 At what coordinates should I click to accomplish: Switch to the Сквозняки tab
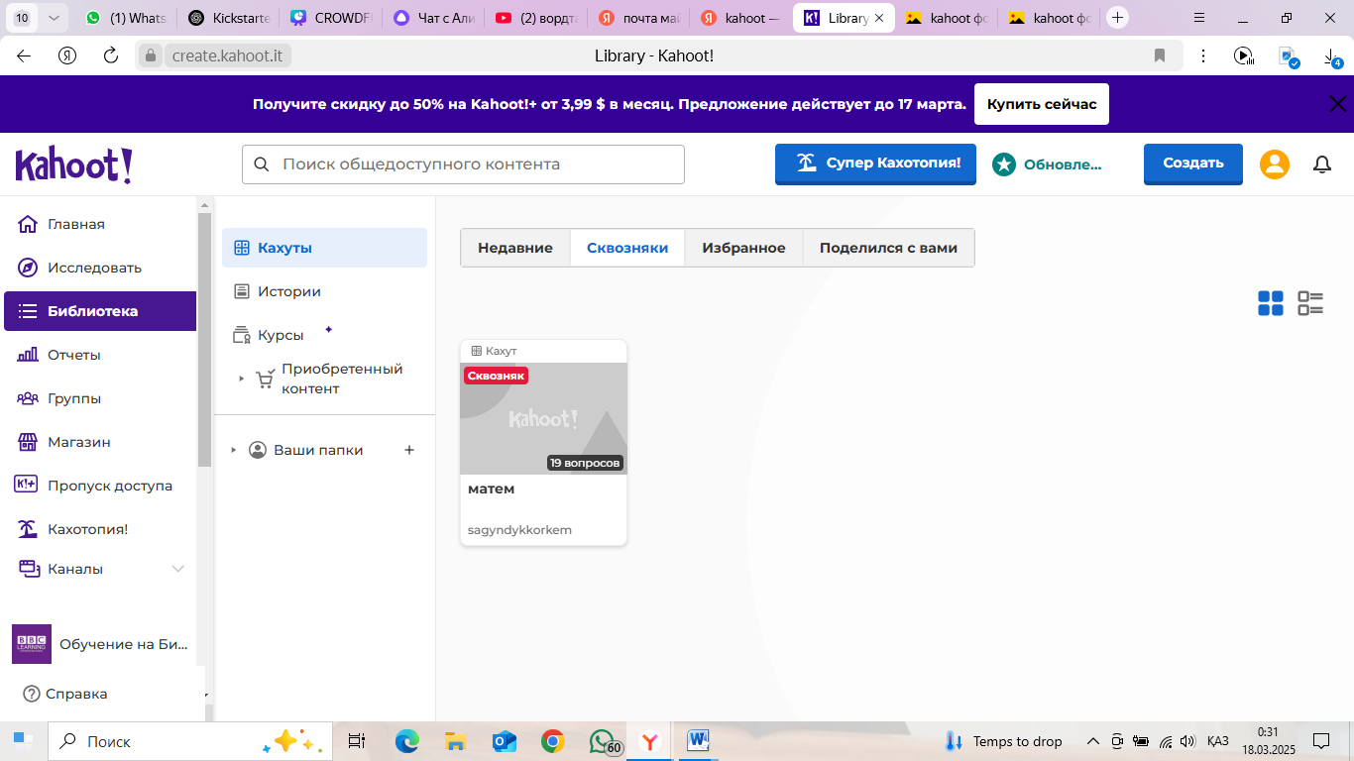pos(627,248)
